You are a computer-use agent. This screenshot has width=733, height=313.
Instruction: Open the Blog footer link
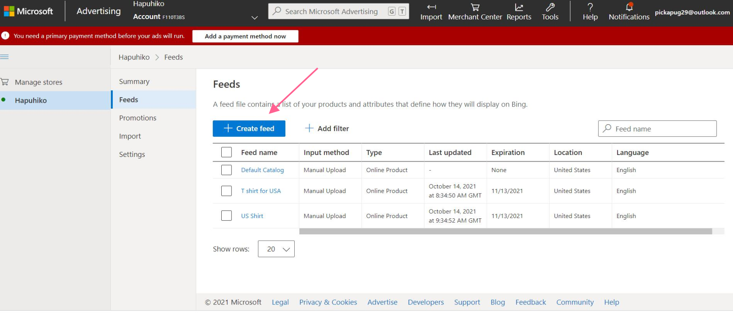[498, 302]
